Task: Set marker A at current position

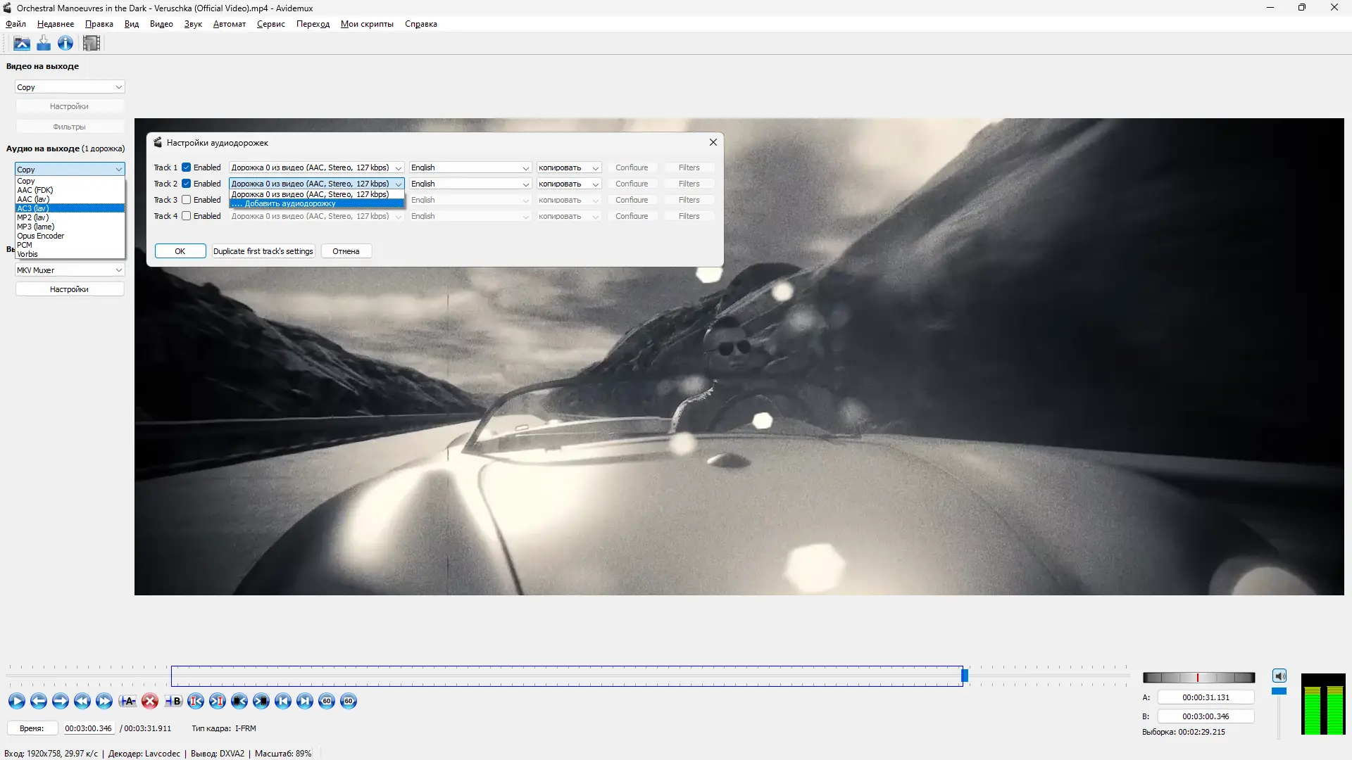Action: [x=127, y=701]
